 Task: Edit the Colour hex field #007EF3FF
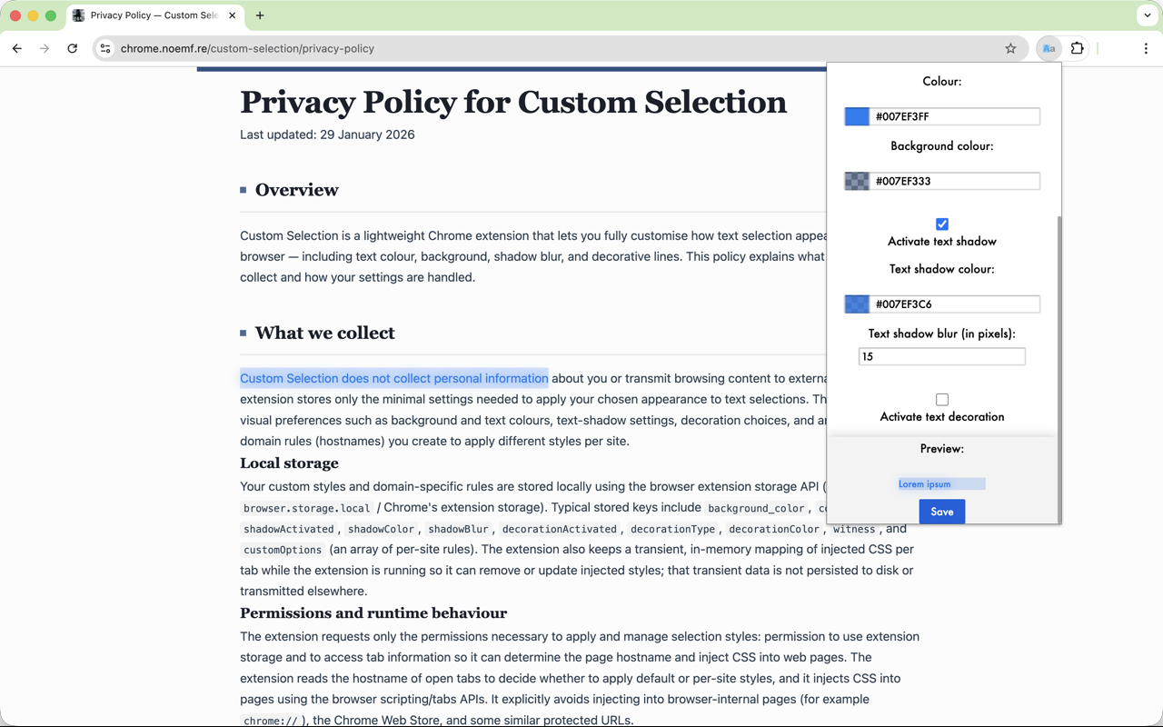coord(955,116)
